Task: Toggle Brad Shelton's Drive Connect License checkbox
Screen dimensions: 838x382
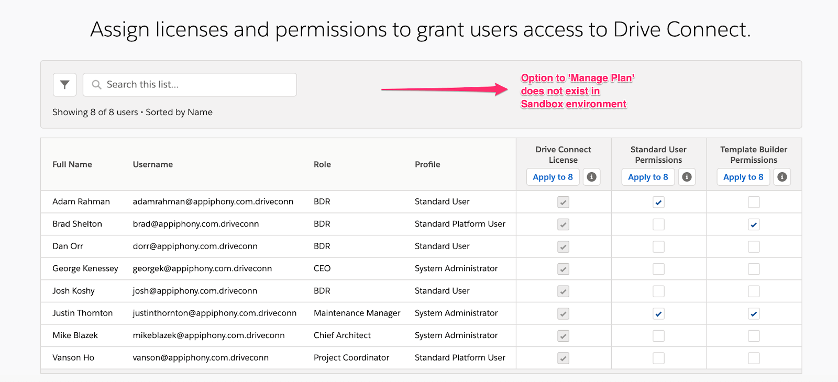Action: pyautogui.click(x=564, y=224)
